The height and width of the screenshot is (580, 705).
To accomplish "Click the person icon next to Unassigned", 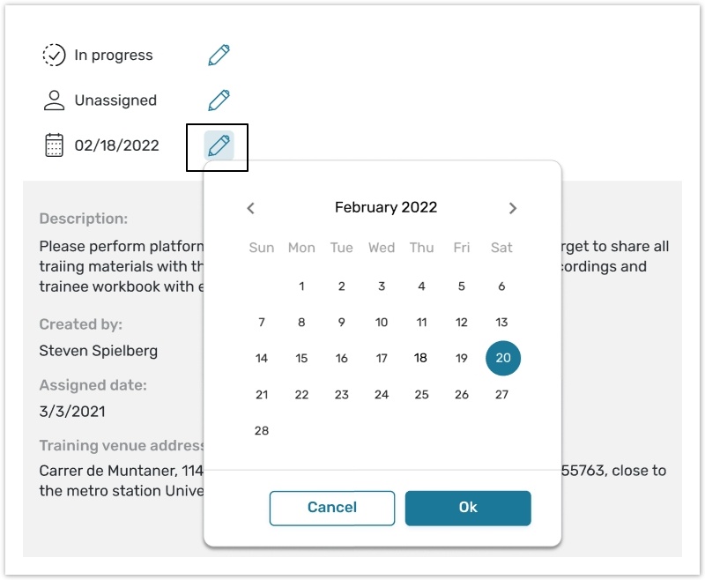I will tap(54, 100).
